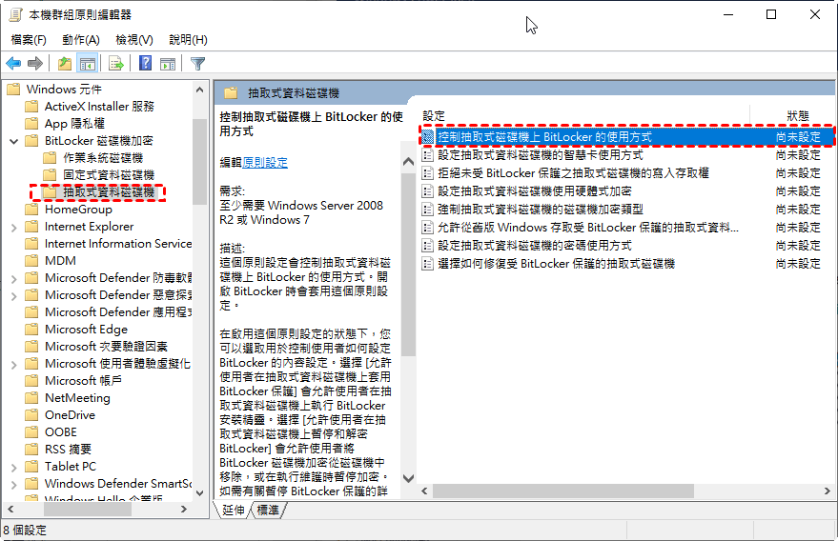The image size is (838, 541).
Task: Switch to the 標準 tab
Action: click(267, 510)
